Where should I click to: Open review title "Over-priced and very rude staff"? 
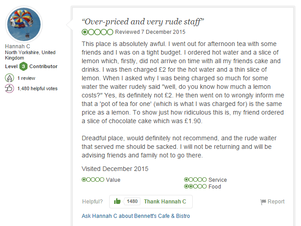tap(143, 21)
